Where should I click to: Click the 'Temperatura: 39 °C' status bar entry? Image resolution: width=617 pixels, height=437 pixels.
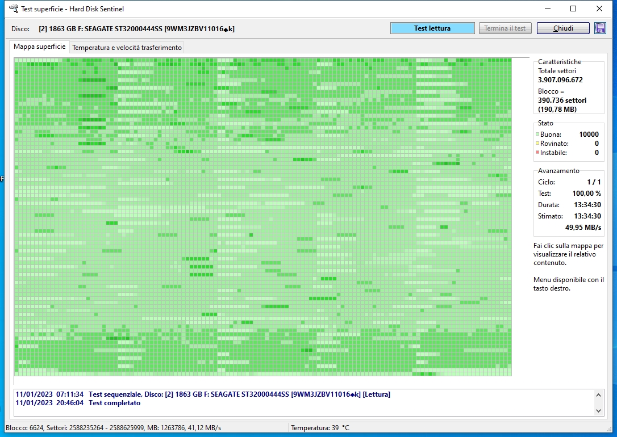tap(320, 427)
